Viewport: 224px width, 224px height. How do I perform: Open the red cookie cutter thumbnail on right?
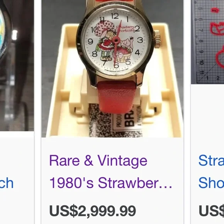click(207, 42)
